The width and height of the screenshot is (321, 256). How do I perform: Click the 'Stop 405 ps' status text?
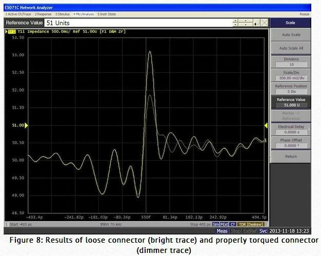(x=200, y=224)
